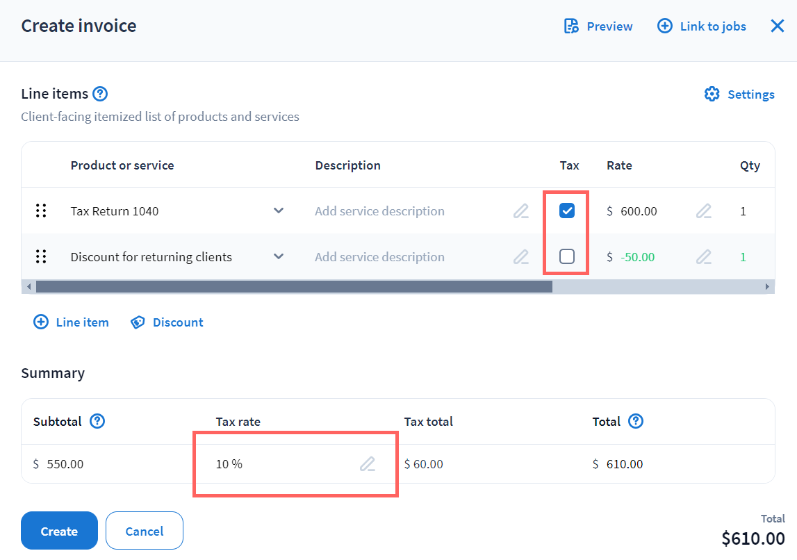Grab drag handle of Tax Return 1040 row

point(41,211)
